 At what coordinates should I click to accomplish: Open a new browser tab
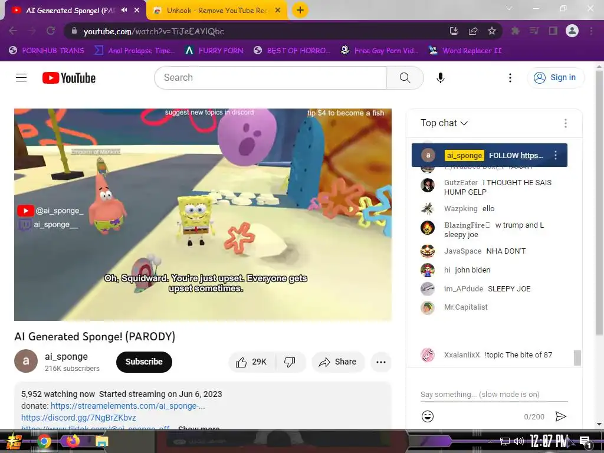coord(300,10)
